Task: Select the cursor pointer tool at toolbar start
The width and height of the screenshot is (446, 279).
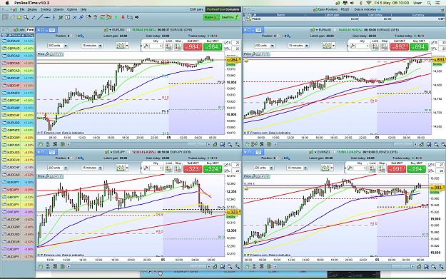Action: (x=5, y=17)
